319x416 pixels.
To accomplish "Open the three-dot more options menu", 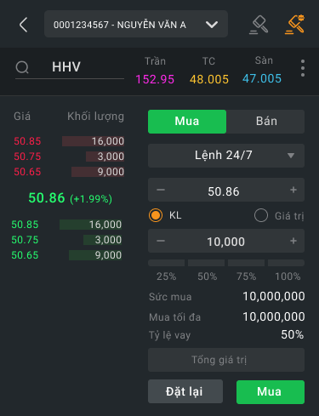I will pyautogui.click(x=303, y=68).
